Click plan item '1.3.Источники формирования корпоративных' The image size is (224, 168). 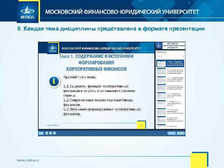point(102,109)
